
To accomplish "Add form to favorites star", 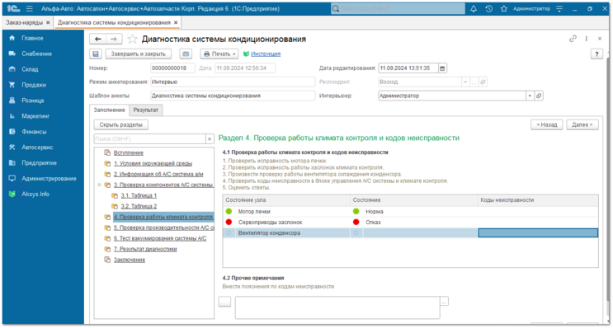I will coord(133,39).
